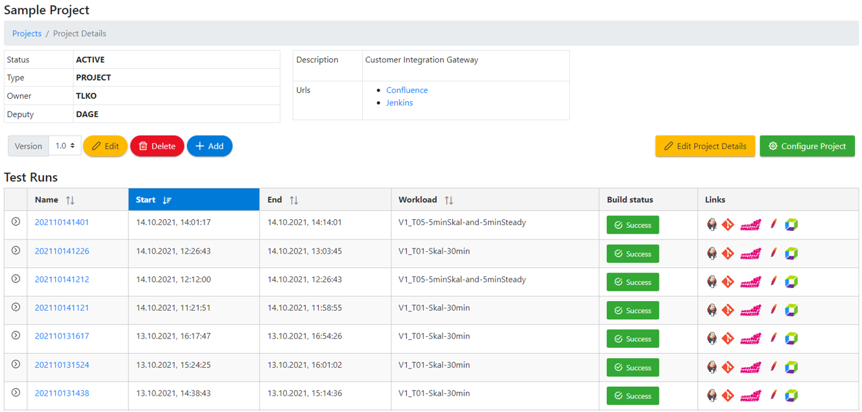Open the Dynatrace icon on the topmost test run
This screenshot has height=412, width=862.
(791, 224)
